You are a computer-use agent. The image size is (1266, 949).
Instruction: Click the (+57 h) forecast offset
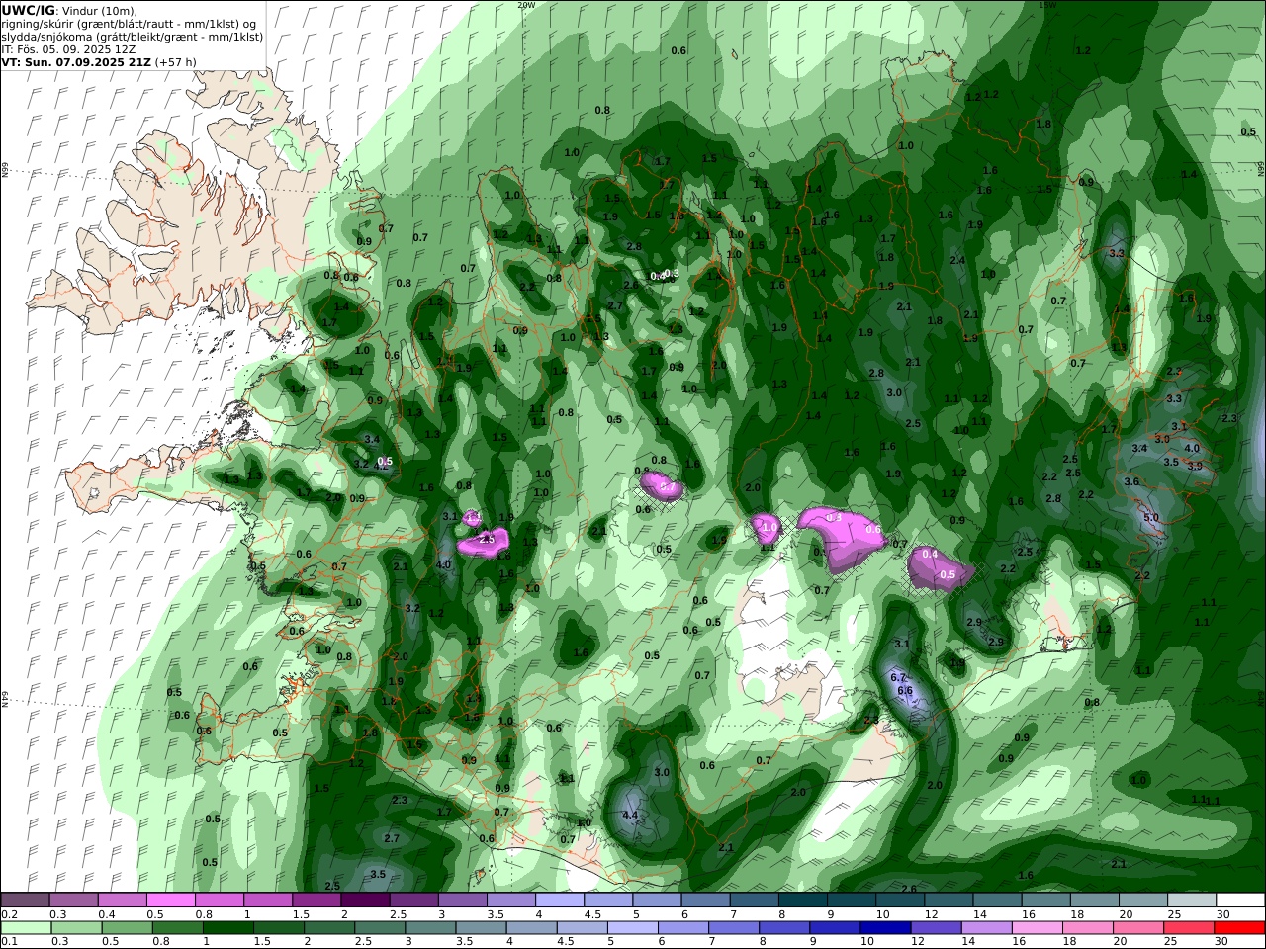point(175,61)
